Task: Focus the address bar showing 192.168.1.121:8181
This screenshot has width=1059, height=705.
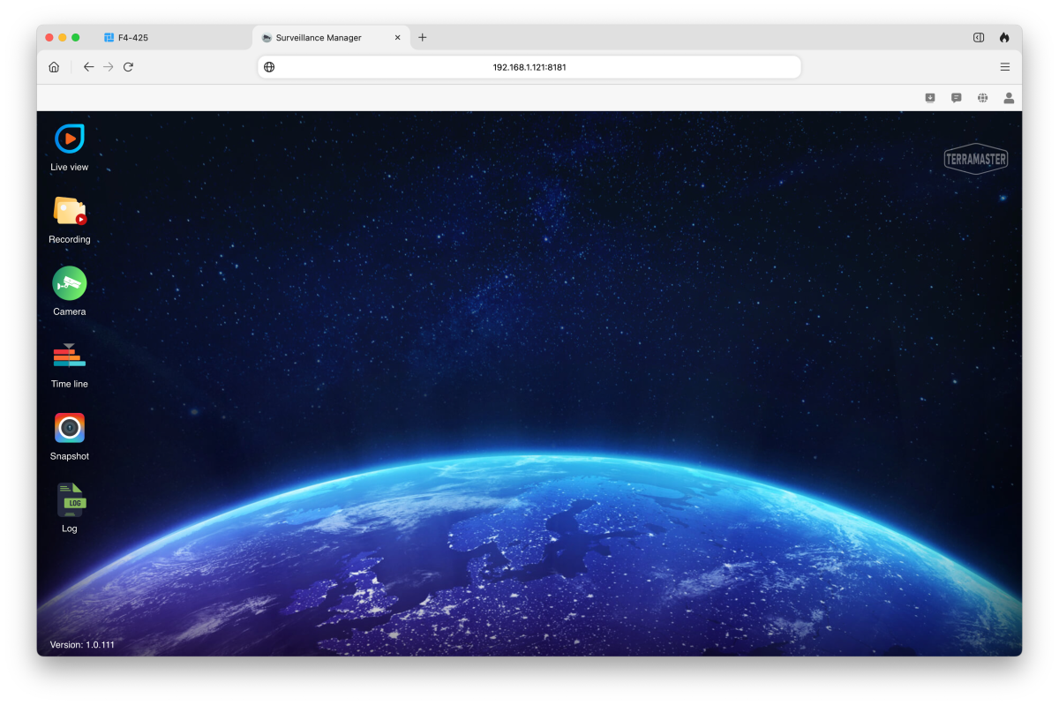Action: (x=529, y=67)
